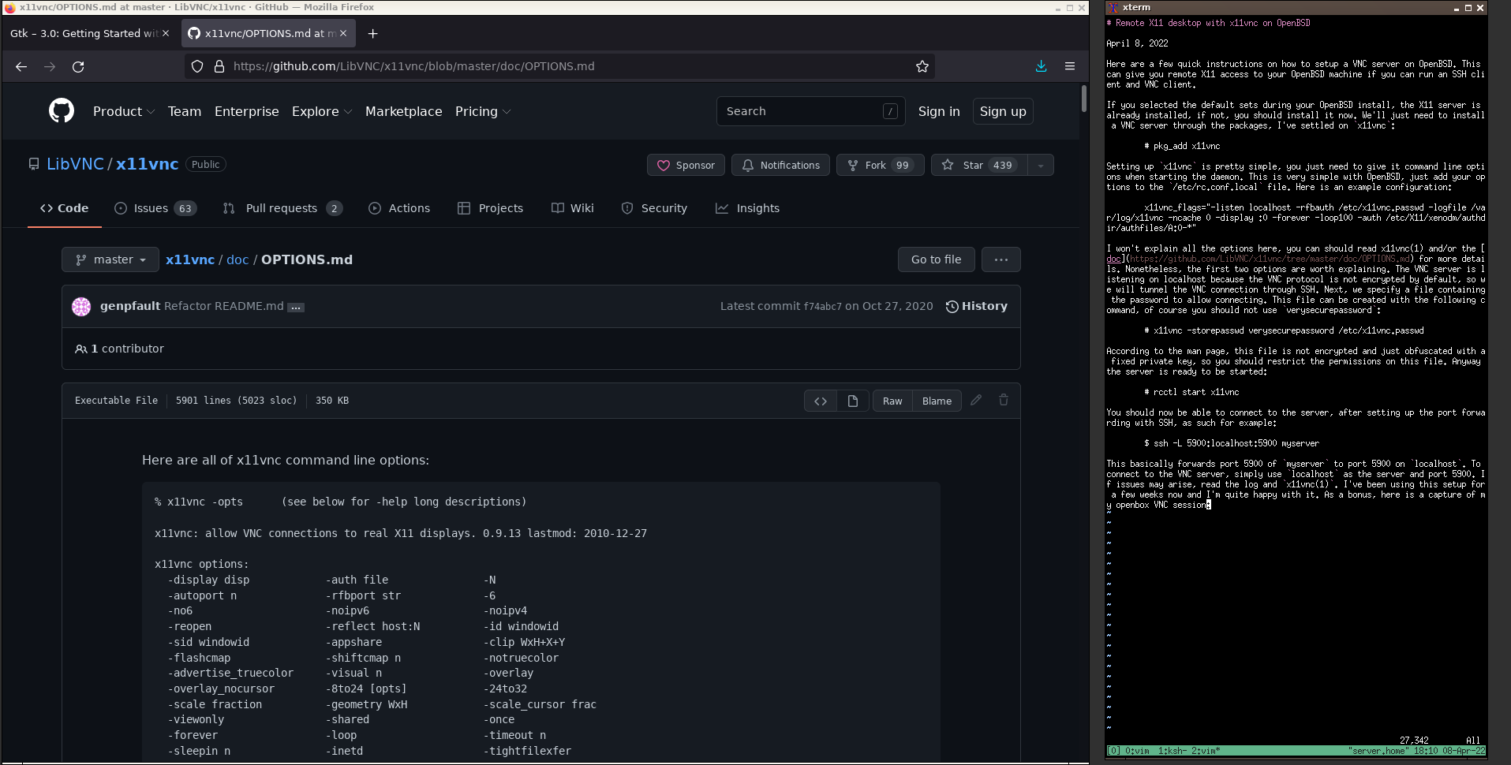The height and width of the screenshot is (765, 1511).
Task: Open the Actions tab
Action: [399, 208]
